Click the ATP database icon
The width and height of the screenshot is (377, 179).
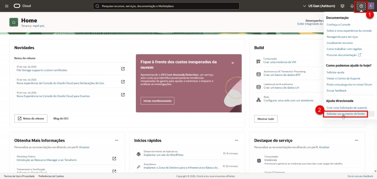click(x=258, y=74)
